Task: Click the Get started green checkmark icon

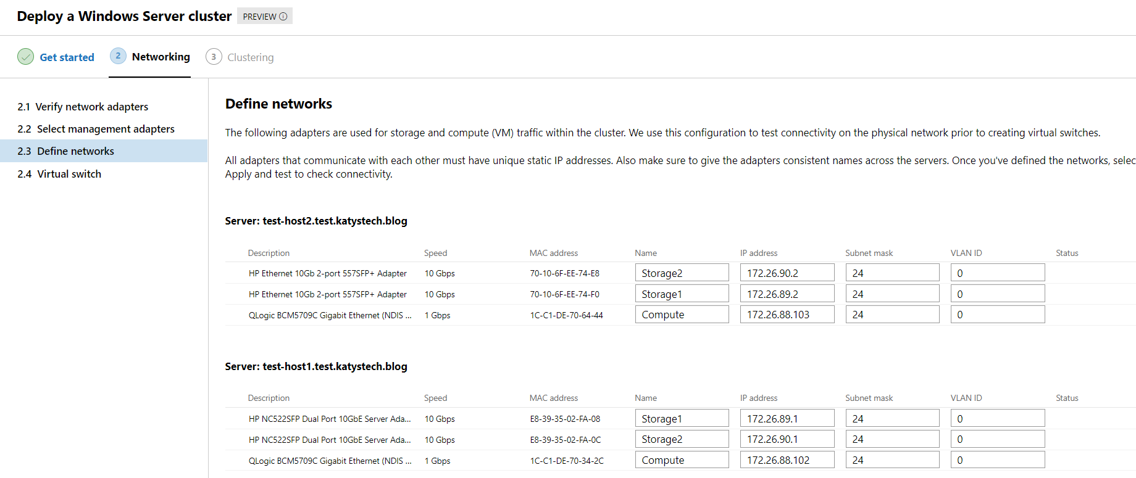Action: click(x=25, y=57)
